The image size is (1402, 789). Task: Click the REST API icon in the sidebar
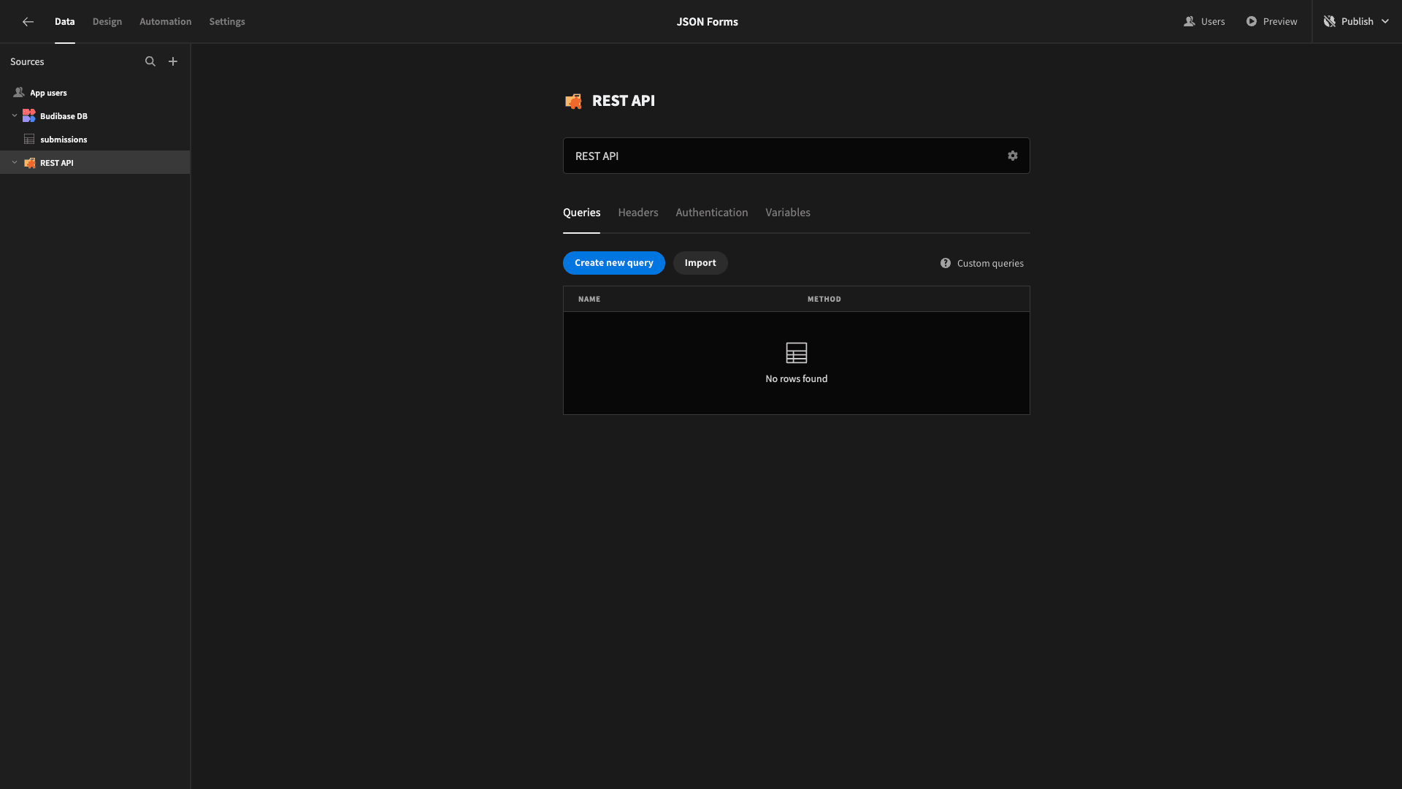(x=29, y=163)
